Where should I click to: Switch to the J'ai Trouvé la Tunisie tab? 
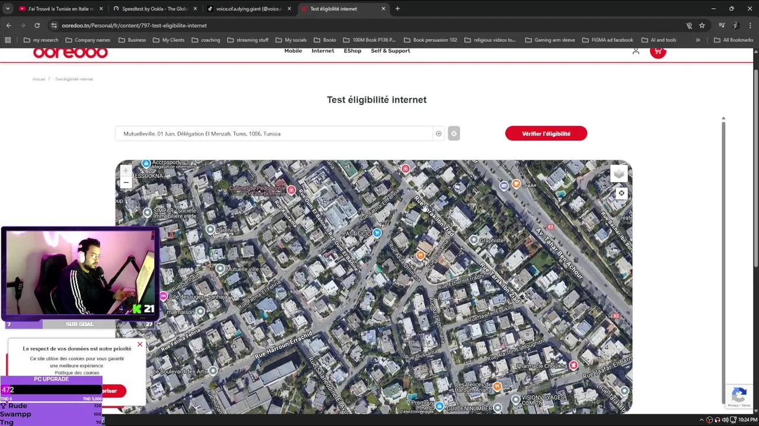tap(60, 9)
